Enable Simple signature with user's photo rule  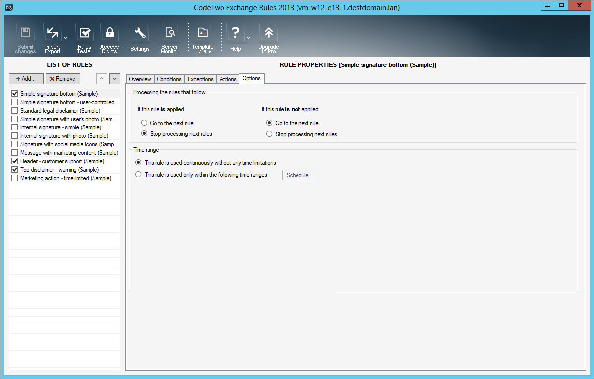pos(15,119)
